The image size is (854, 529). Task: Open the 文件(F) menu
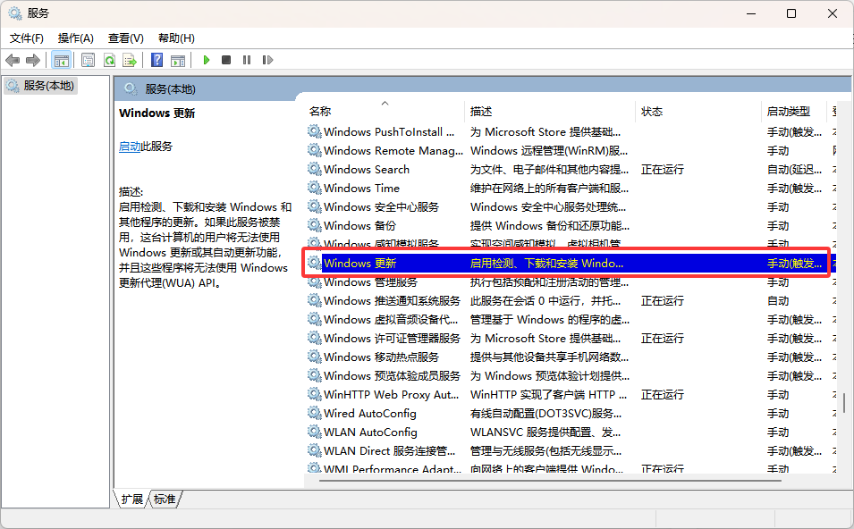coord(26,38)
